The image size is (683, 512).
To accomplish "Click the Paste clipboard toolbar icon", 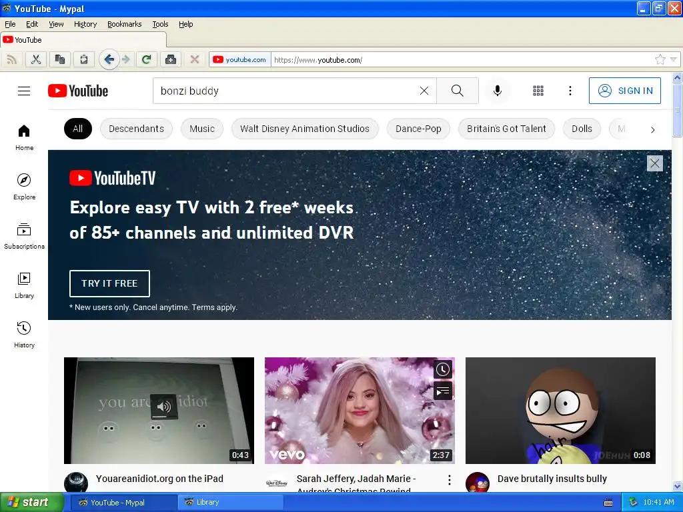I will coord(83,59).
